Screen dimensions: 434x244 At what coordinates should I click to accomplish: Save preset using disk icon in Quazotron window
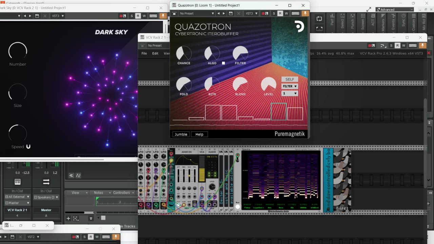click(231, 14)
